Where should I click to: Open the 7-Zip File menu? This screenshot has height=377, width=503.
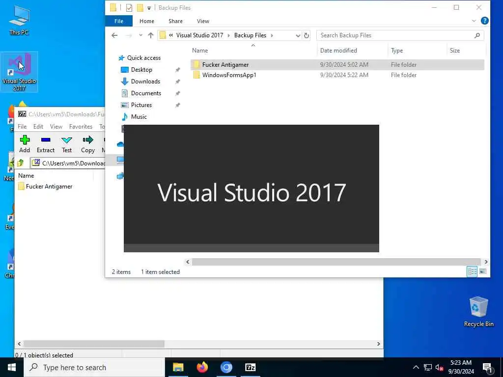click(22, 126)
